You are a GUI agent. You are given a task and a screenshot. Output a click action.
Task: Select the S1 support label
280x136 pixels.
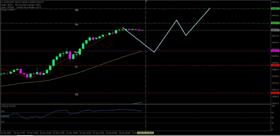(77, 67)
